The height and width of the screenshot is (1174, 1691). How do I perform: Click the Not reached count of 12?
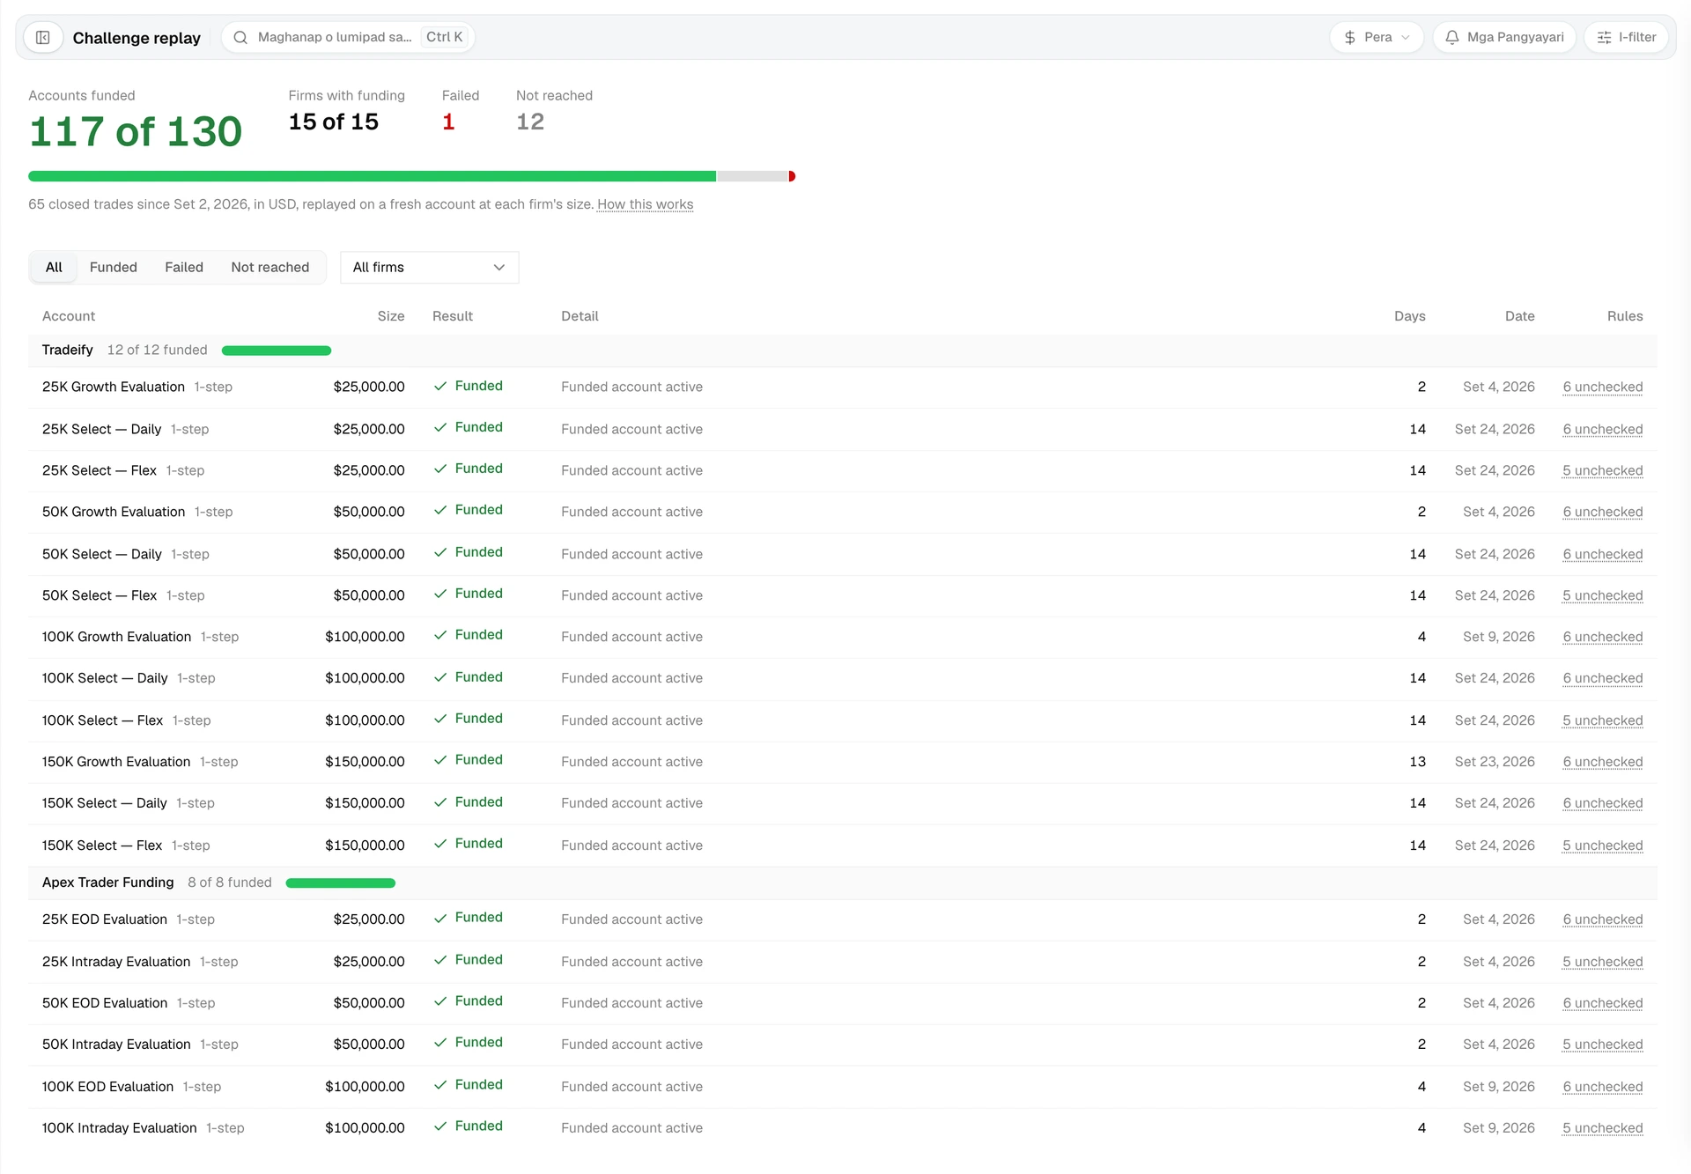pos(530,122)
